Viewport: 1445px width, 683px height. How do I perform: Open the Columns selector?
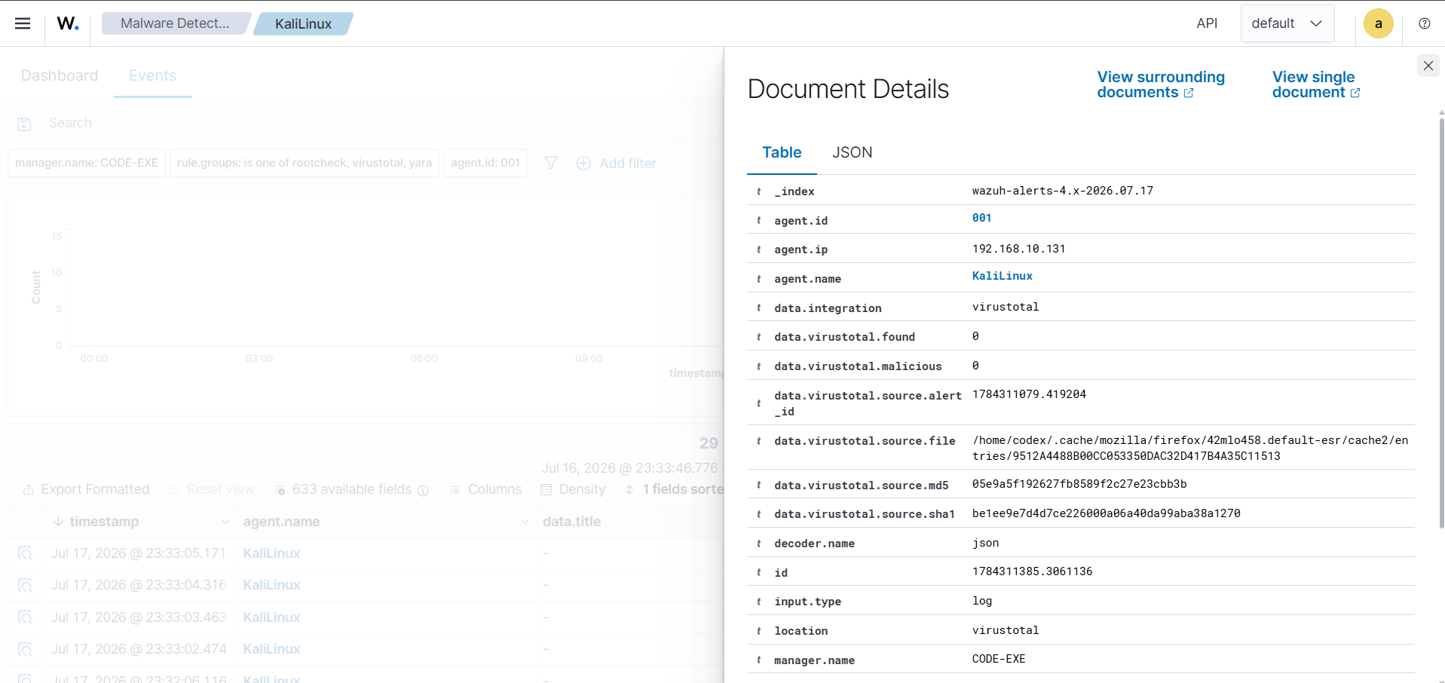486,489
